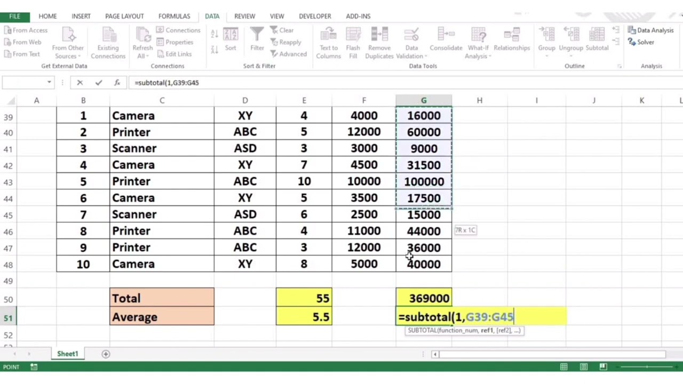Switch to the FORMULAS tab
Image resolution: width=683 pixels, height=384 pixels.
174,16
